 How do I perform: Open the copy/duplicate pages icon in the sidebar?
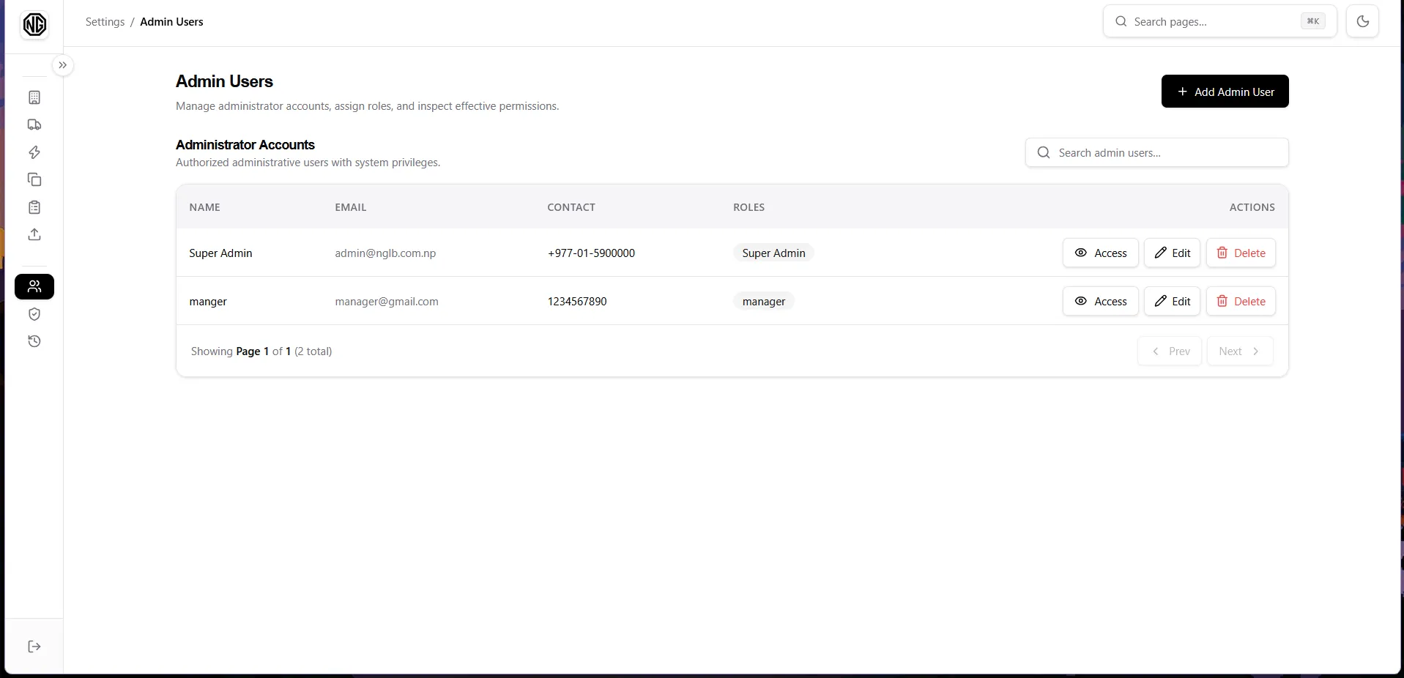pos(34,179)
